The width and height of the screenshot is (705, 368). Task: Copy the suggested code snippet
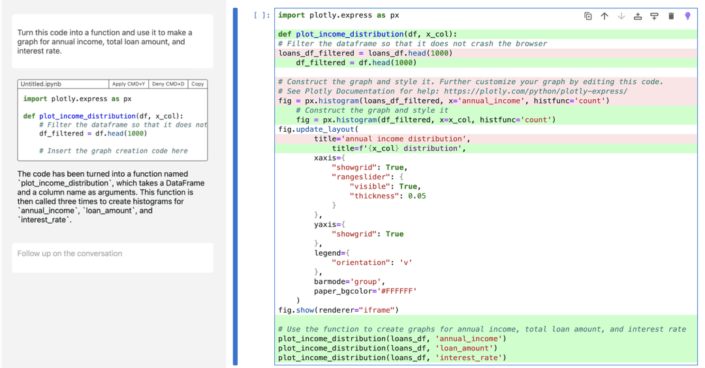tap(197, 84)
